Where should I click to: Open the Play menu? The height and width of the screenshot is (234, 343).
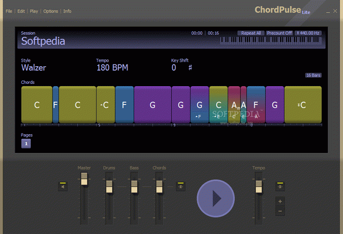point(34,11)
